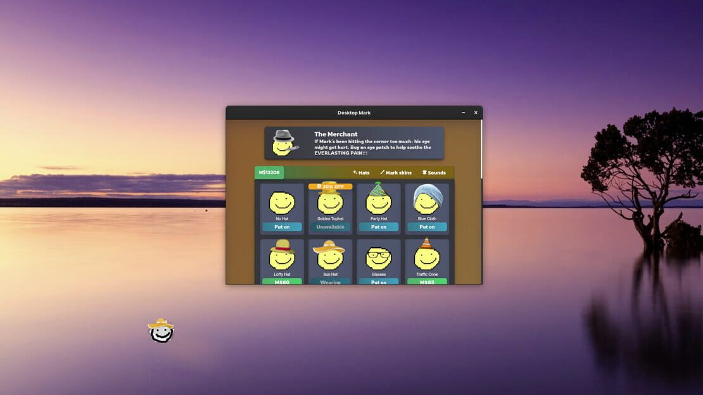Select the Sun Hat smiley picture

[329, 254]
